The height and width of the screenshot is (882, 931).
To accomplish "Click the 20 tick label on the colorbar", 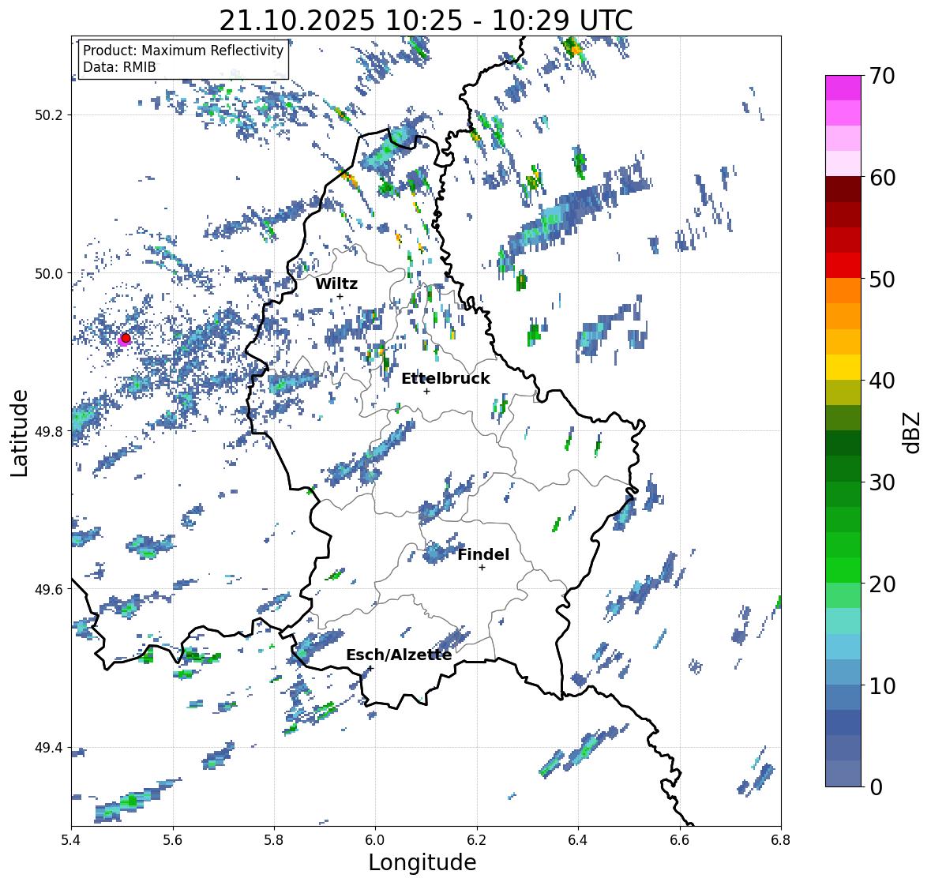I will click(x=882, y=584).
